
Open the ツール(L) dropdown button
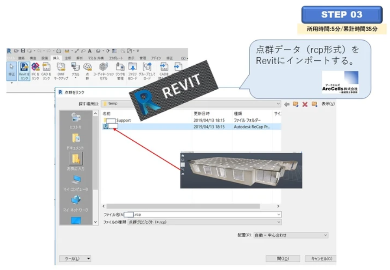[x=75, y=259]
